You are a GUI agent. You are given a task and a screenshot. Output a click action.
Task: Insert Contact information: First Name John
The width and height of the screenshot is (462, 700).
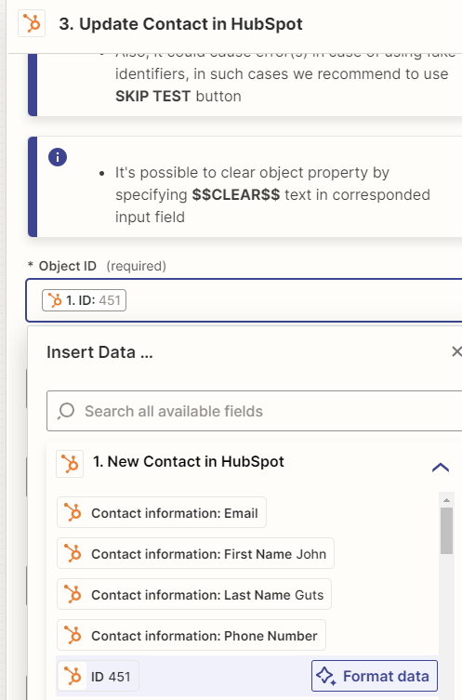[195, 553]
